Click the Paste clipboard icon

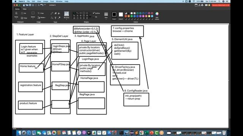[x=16, y=14]
